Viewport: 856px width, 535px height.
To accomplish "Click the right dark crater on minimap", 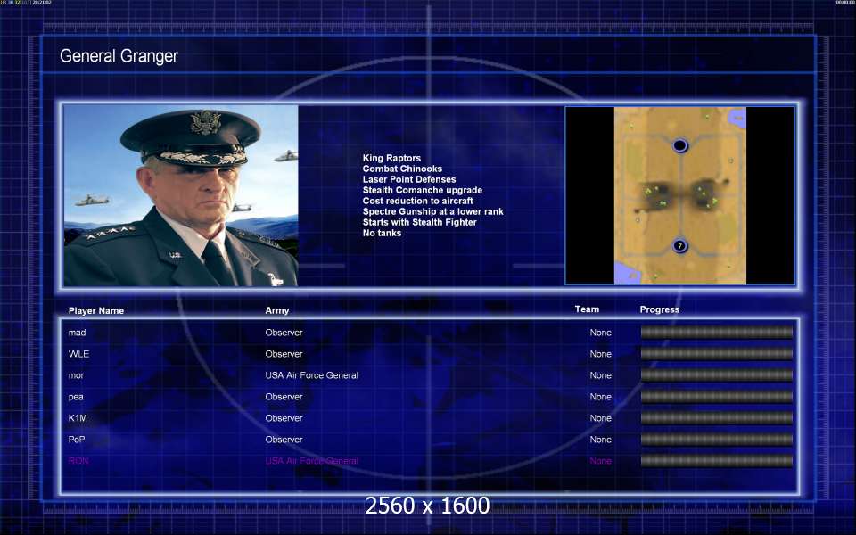I will pyautogui.click(x=706, y=193).
